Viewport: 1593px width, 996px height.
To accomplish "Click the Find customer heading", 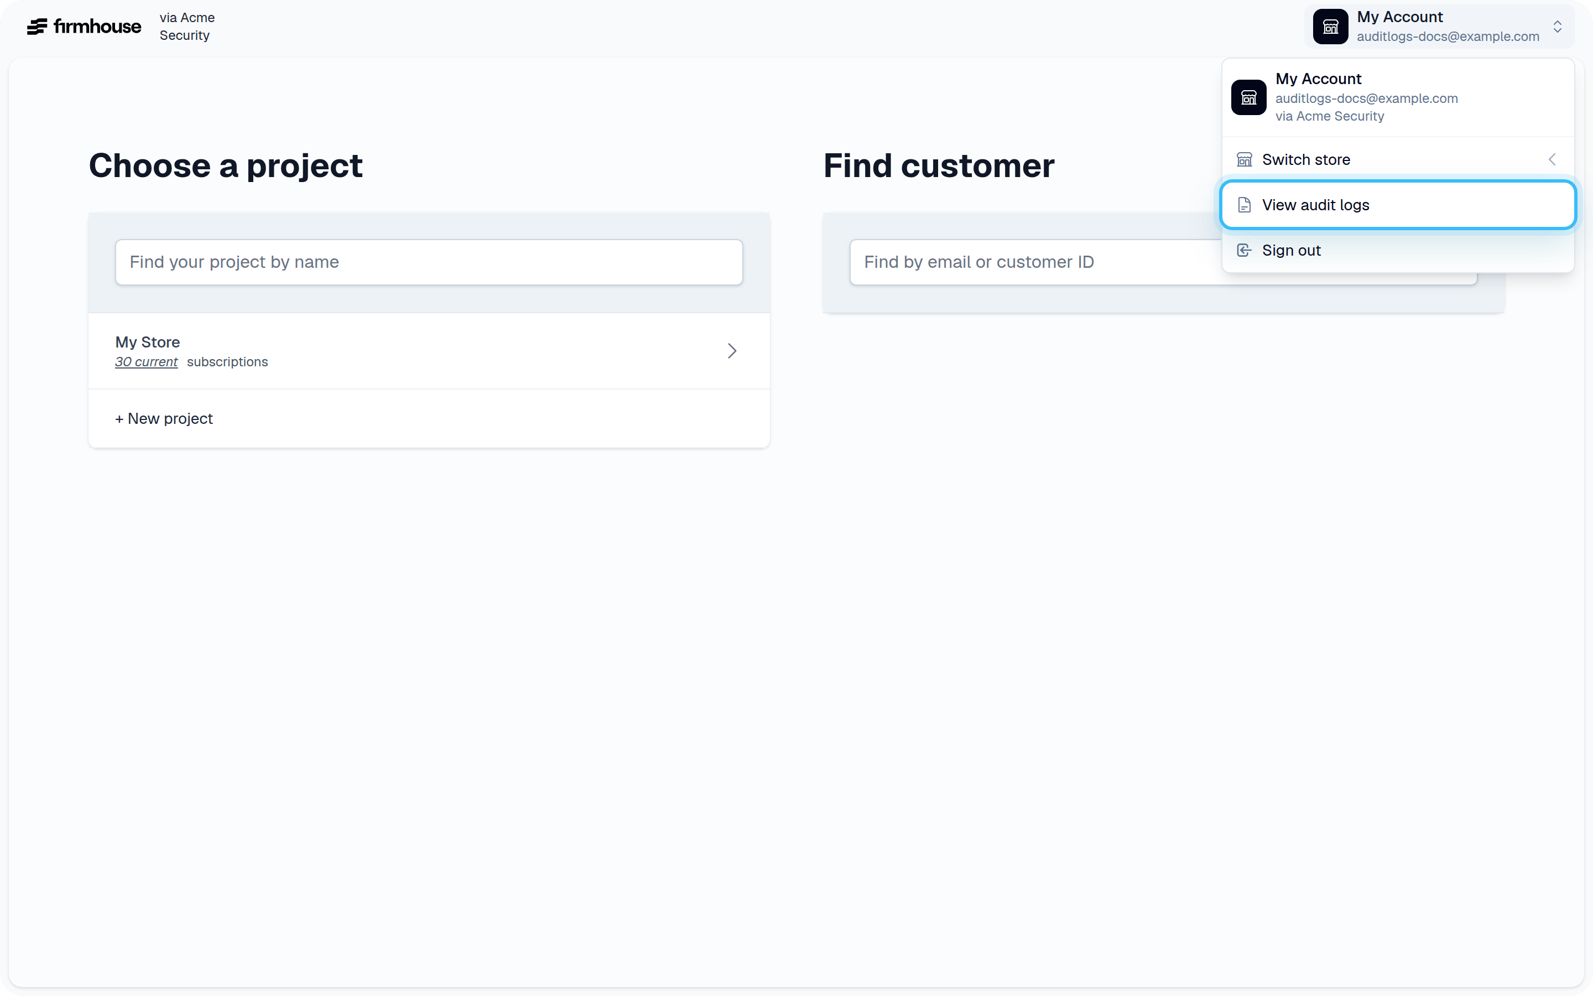I will tap(939, 165).
